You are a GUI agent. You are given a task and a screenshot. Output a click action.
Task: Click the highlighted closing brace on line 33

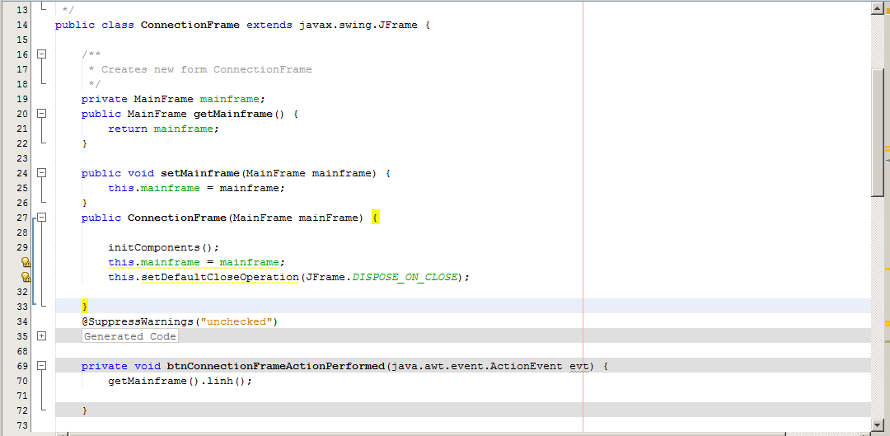pyautogui.click(x=85, y=307)
